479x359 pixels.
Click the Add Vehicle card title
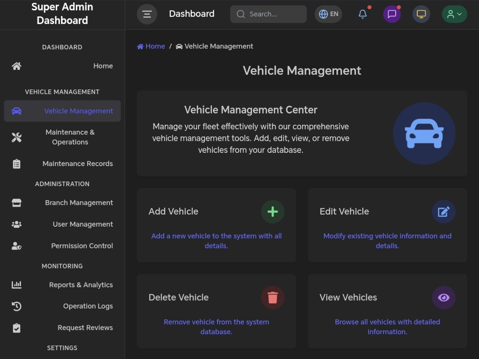(x=173, y=211)
